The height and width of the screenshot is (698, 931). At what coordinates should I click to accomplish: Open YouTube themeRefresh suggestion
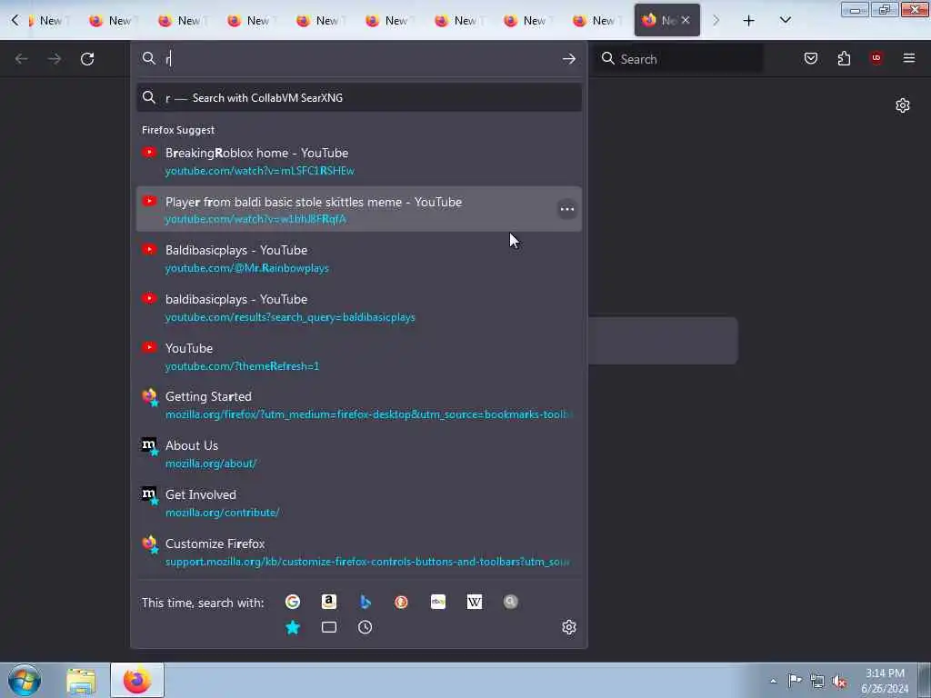(x=358, y=356)
